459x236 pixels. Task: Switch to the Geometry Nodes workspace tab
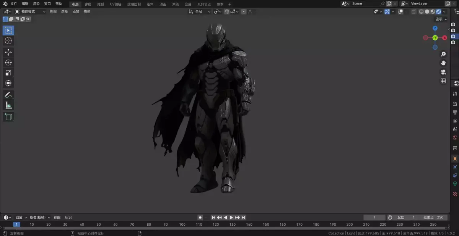coord(204,4)
